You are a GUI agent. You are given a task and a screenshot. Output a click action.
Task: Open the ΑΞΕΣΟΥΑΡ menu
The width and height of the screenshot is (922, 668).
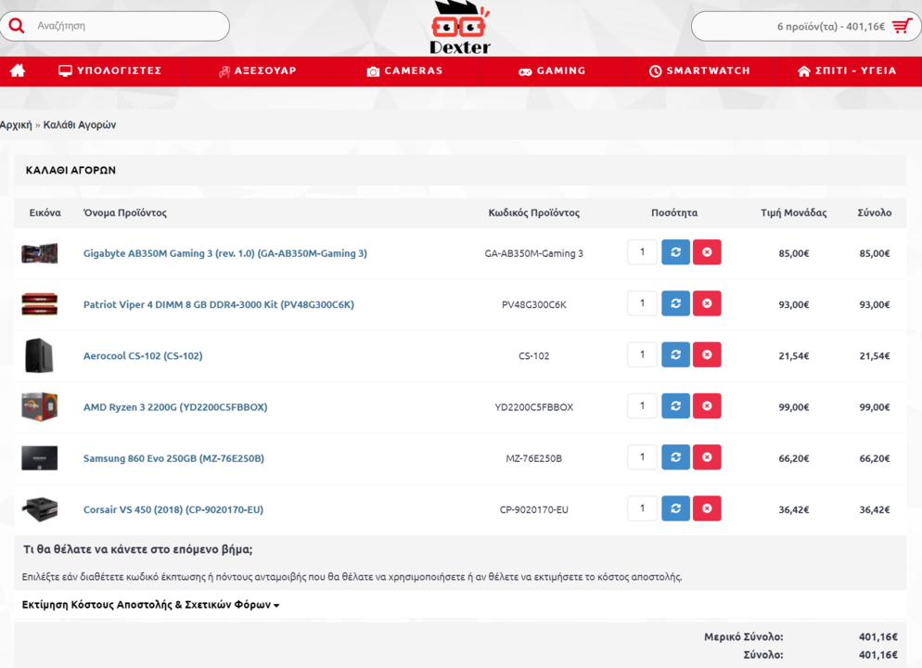258,71
